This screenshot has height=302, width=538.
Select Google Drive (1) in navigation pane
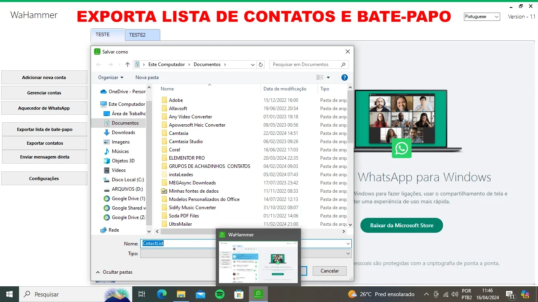pos(128,199)
